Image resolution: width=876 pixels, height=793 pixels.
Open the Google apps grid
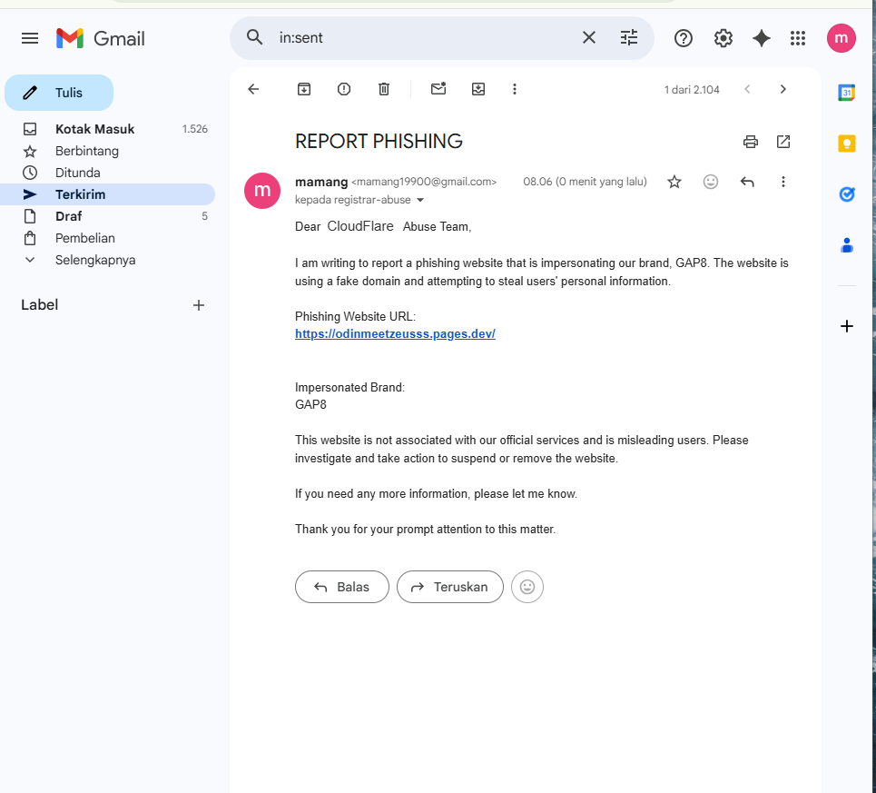(798, 38)
